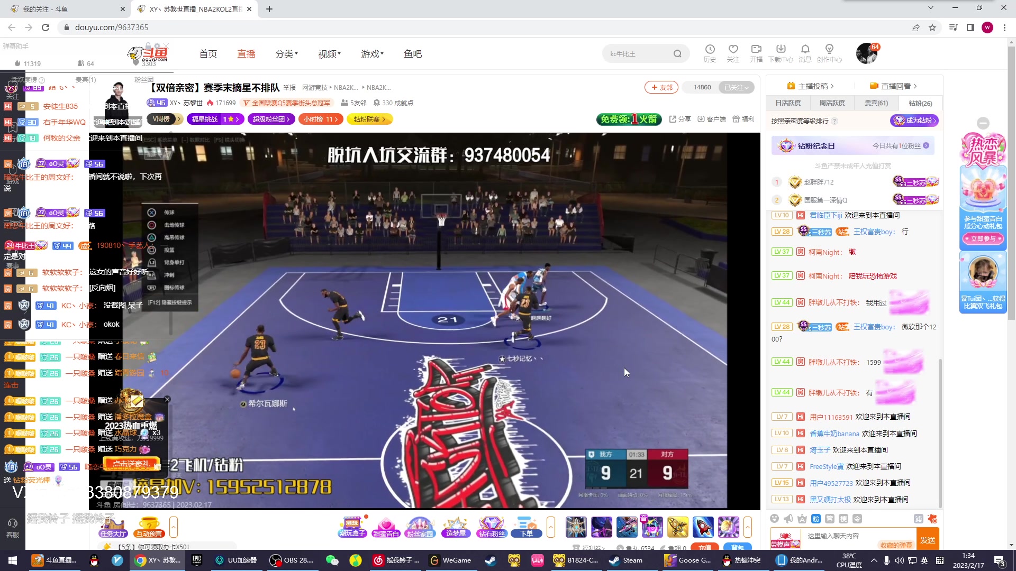The width and height of the screenshot is (1016, 571).
Task: Switch to the 日活跃度 tab
Action: coord(788,103)
